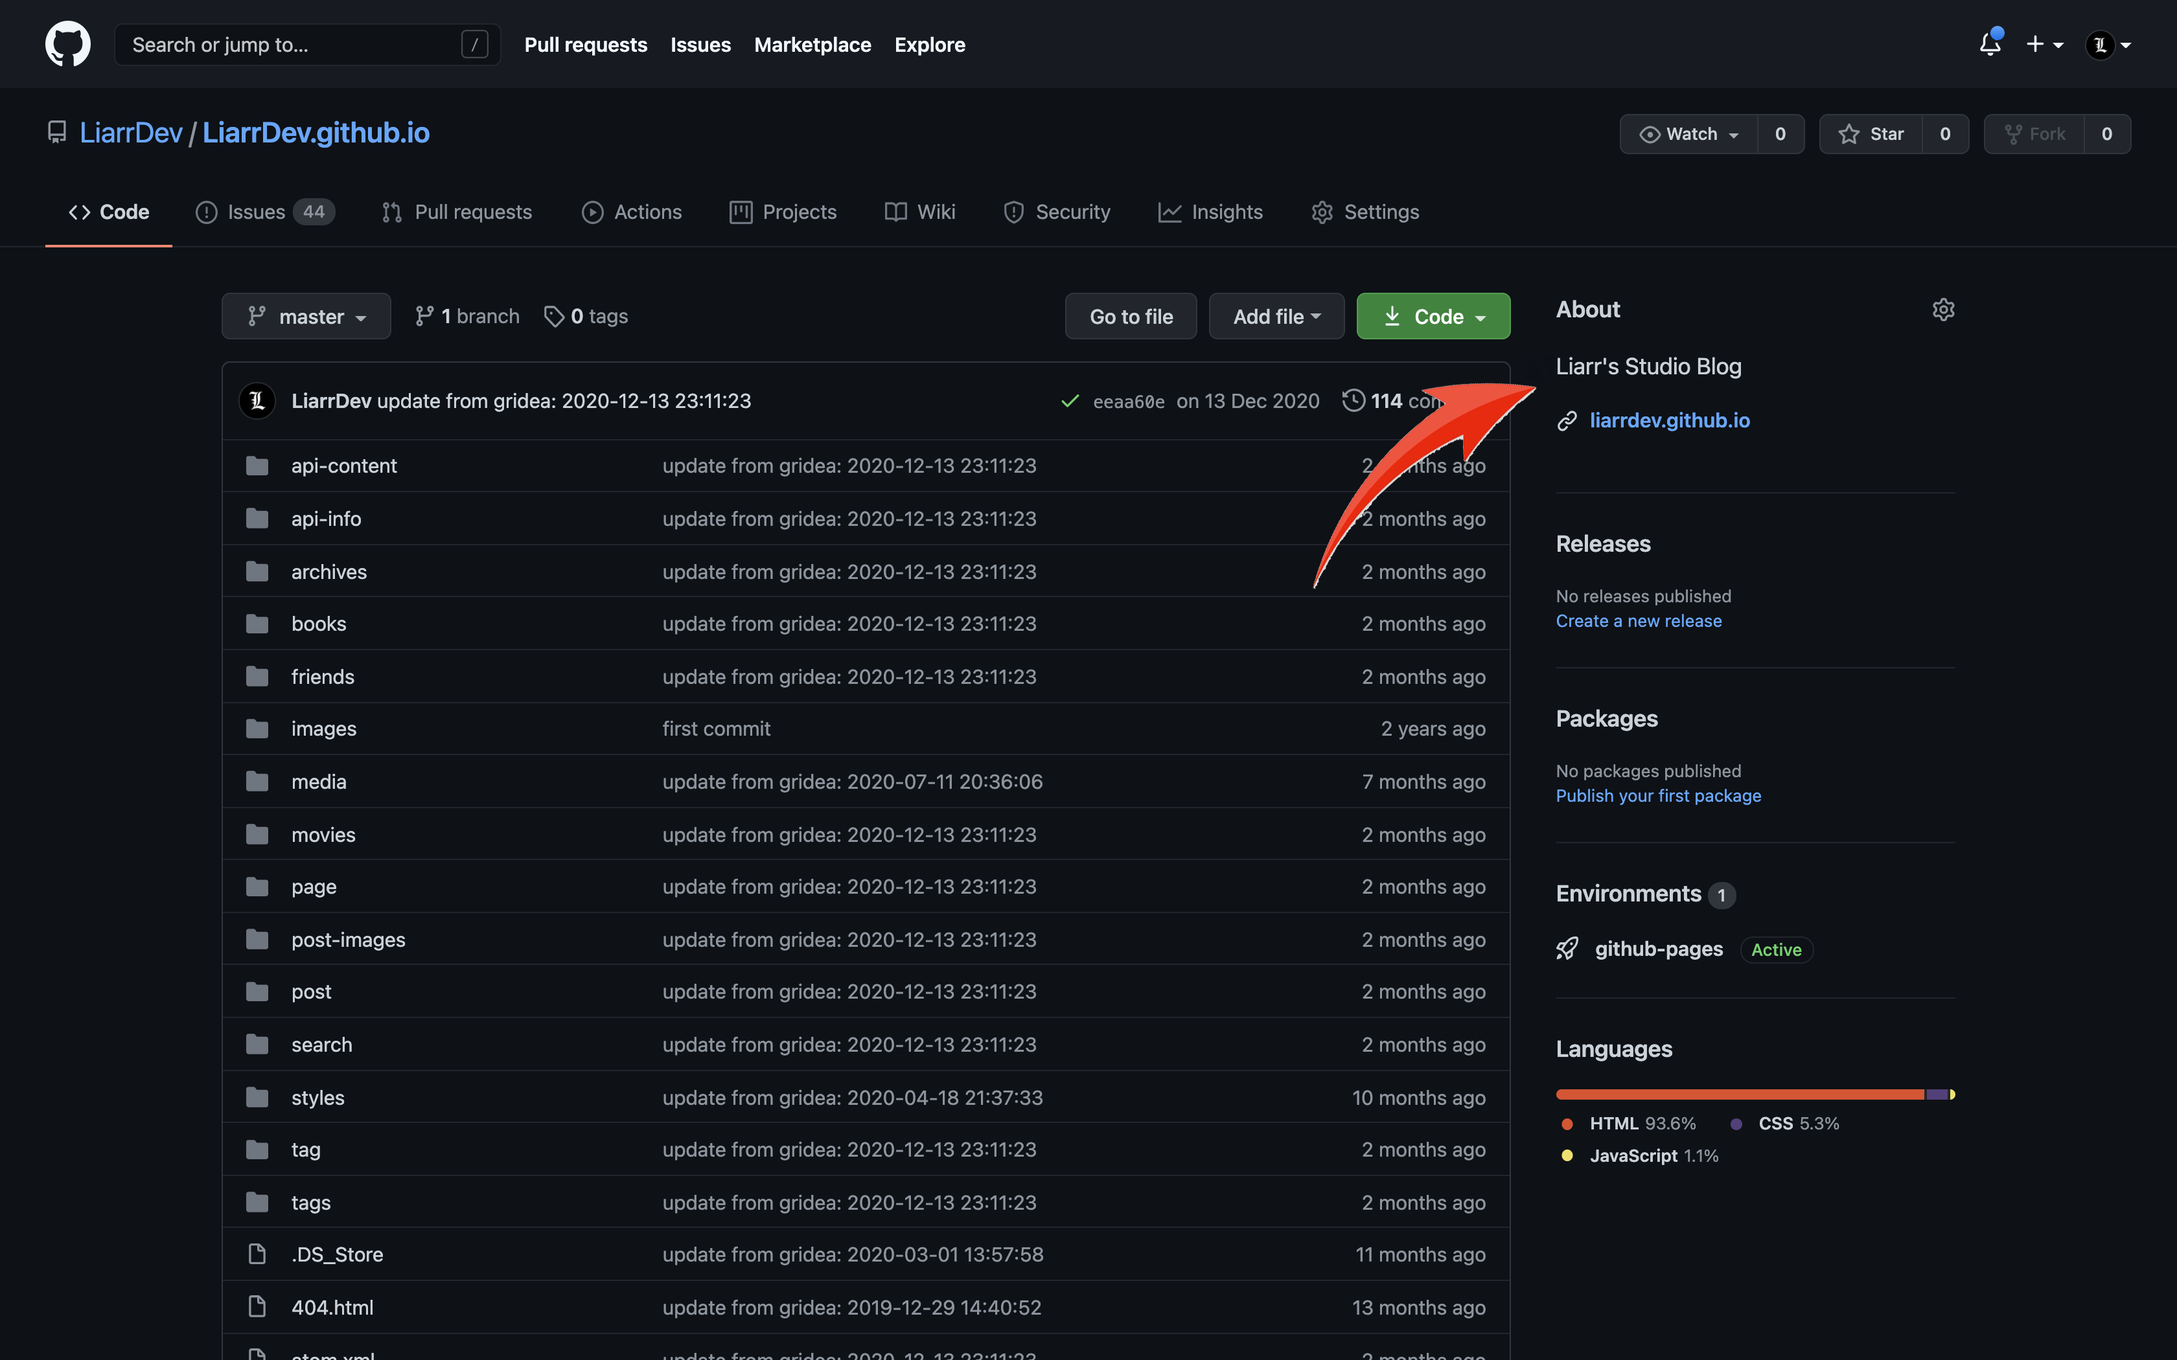Open the LiarrDev owner link
The height and width of the screenshot is (1360, 2177).
130,133
